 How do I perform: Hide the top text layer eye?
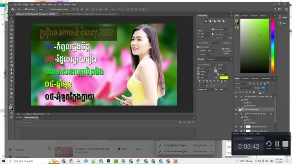point(236,97)
